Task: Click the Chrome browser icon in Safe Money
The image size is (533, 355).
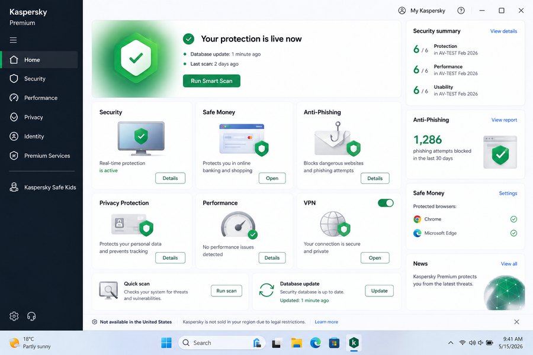Action: point(417,219)
